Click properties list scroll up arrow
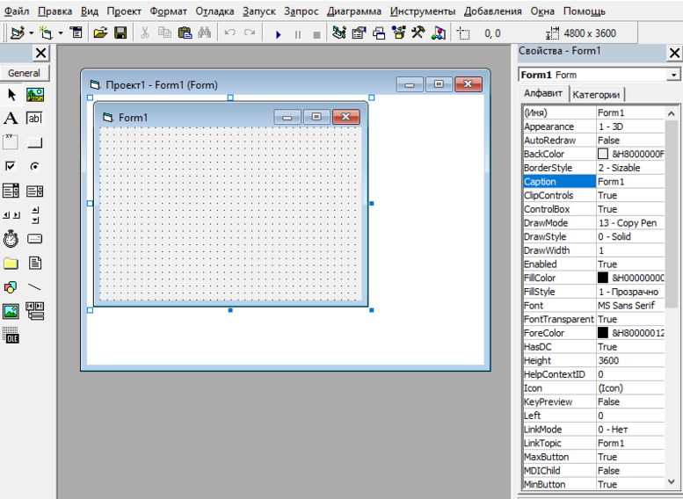683x499 pixels. [672, 113]
